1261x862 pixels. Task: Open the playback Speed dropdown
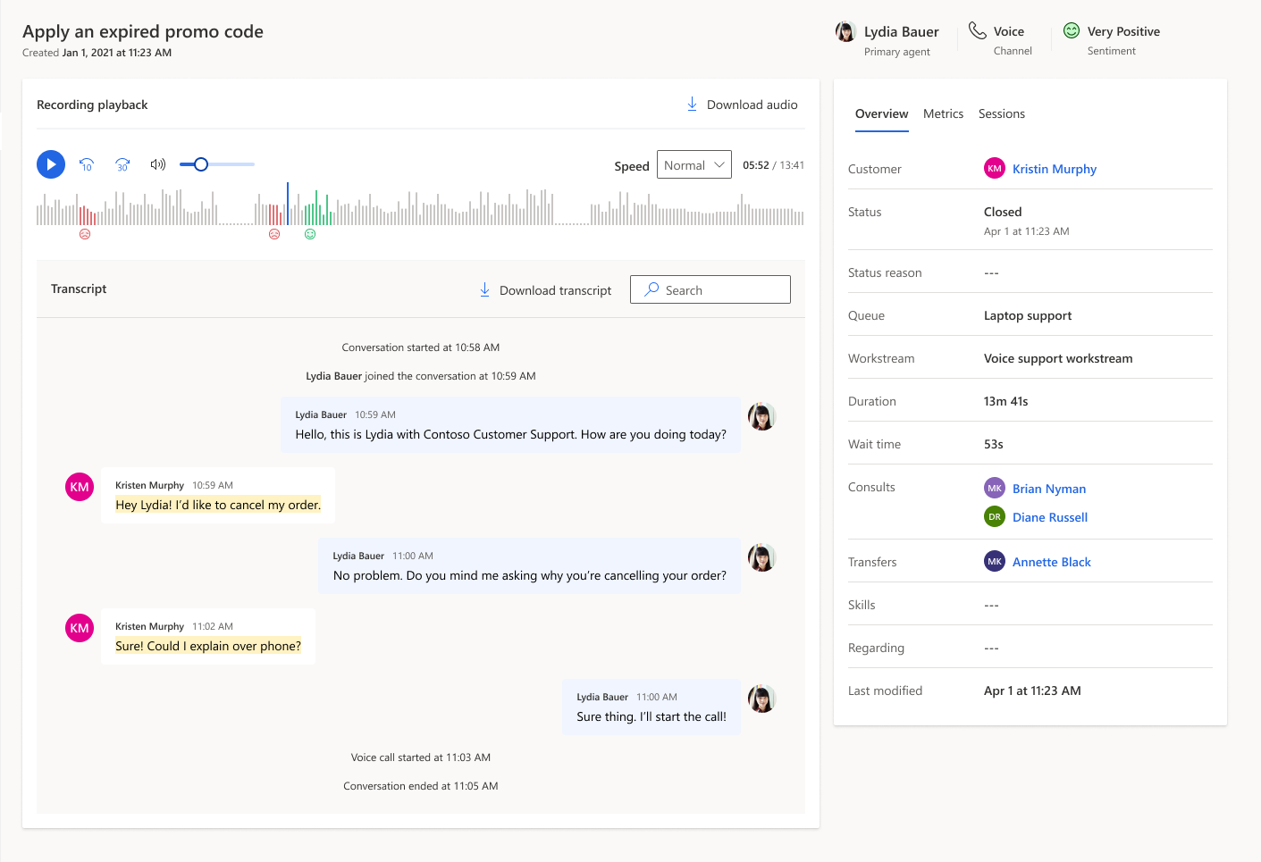(694, 164)
